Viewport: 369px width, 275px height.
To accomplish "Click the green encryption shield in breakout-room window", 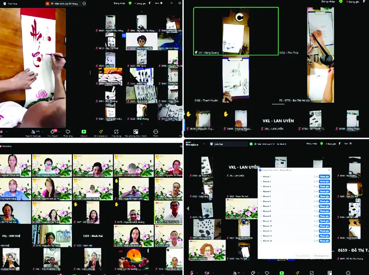I will [x=322, y=144].
